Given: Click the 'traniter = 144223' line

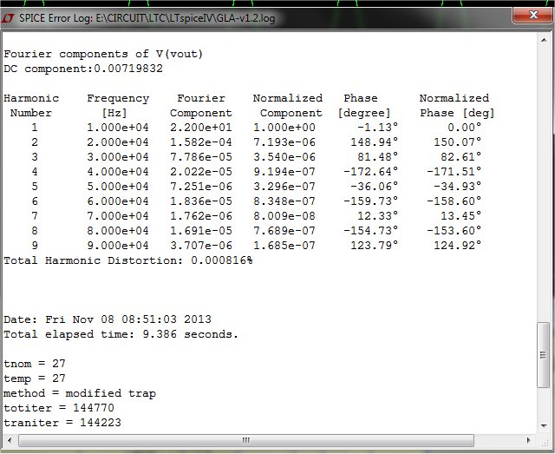Looking at the screenshot, I should click(x=62, y=423).
